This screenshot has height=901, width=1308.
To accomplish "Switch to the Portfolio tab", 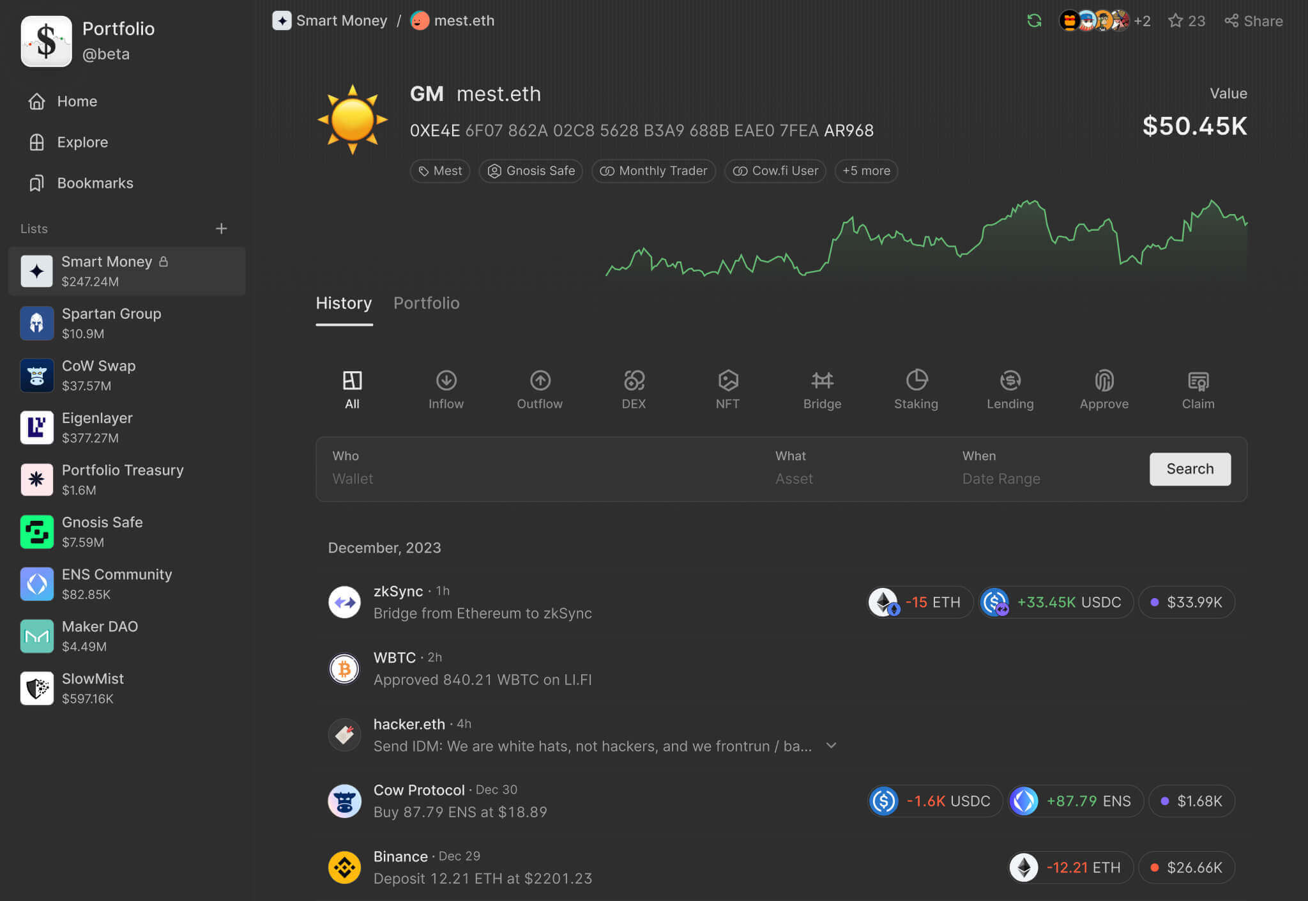I will click(x=426, y=303).
